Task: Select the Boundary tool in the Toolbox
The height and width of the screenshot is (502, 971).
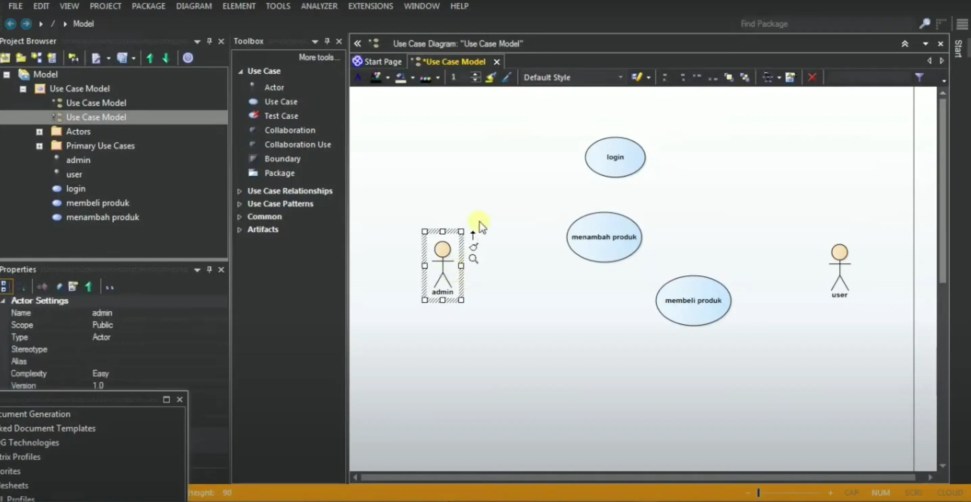Action: [x=282, y=159]
